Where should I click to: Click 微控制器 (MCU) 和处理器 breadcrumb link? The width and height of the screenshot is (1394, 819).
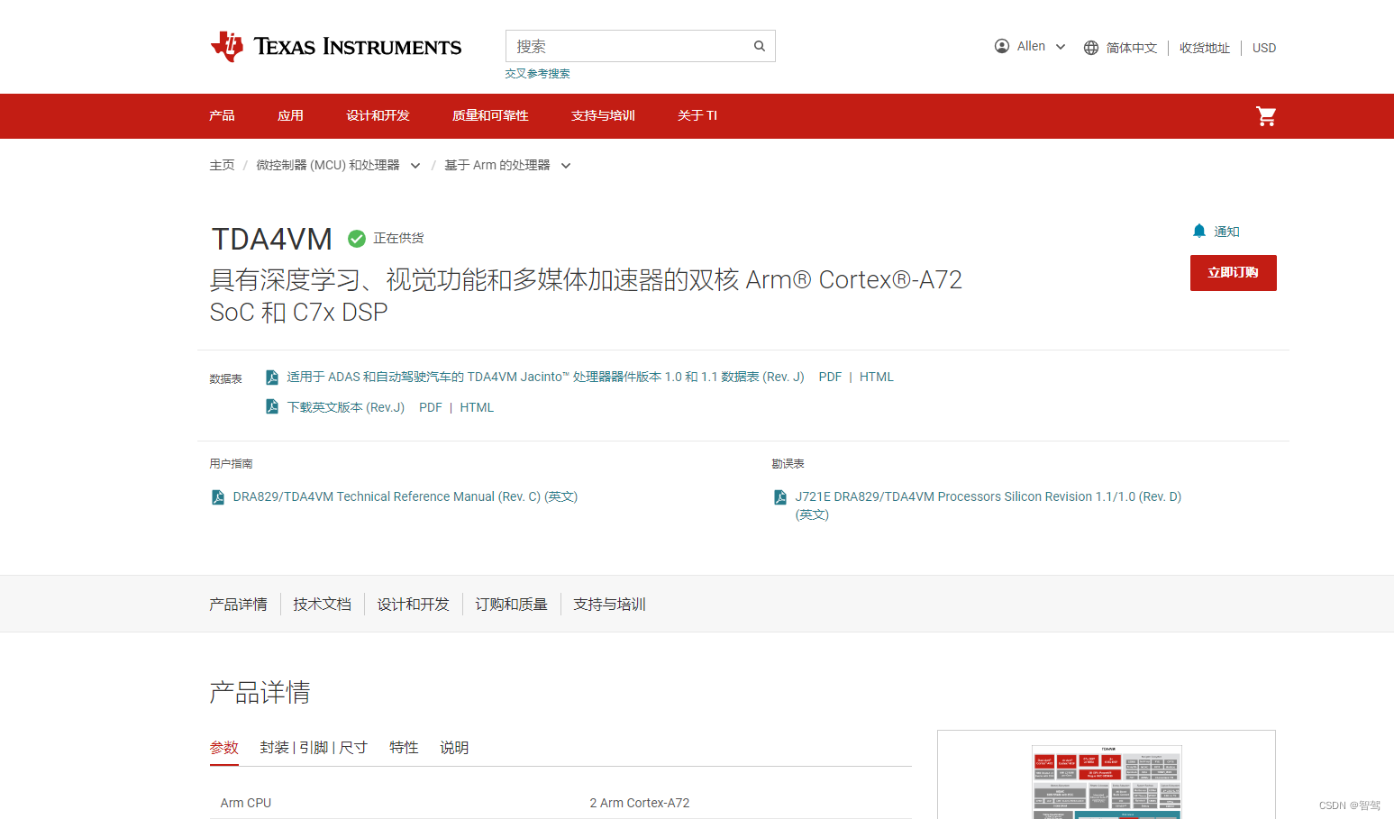pyautogui.click(x=328, y=166)
